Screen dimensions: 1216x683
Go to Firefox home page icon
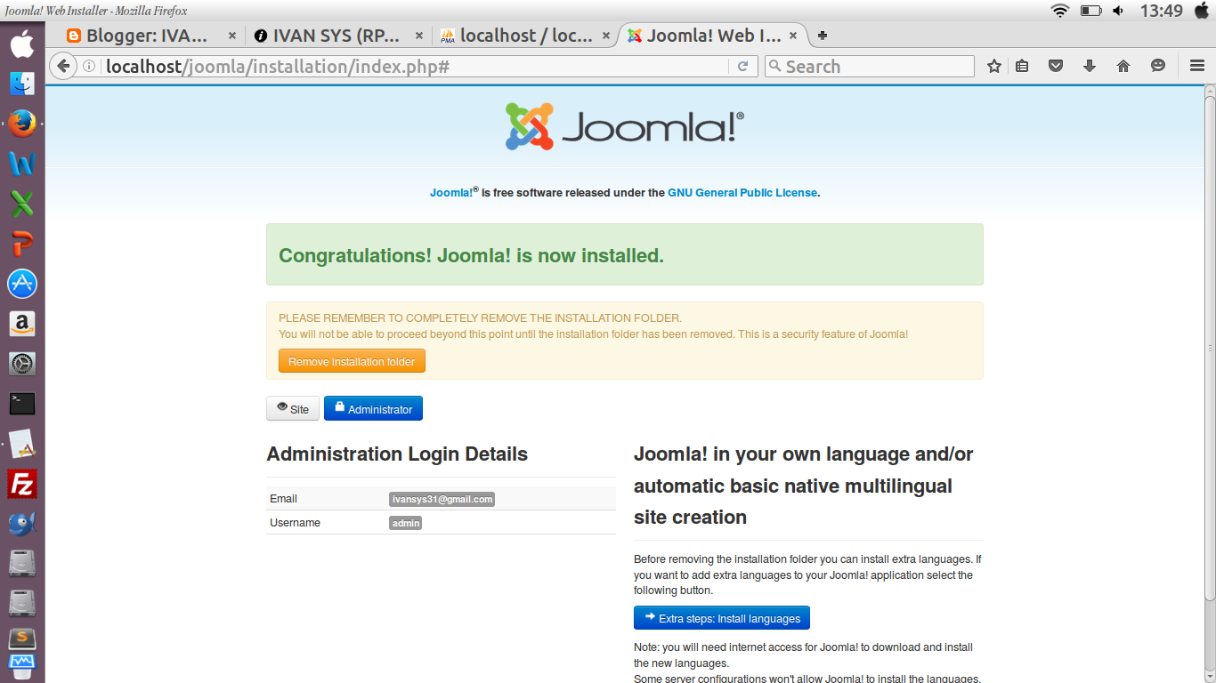1123,66
